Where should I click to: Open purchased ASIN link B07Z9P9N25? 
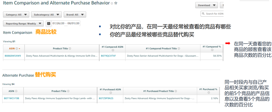pos(106,98)
